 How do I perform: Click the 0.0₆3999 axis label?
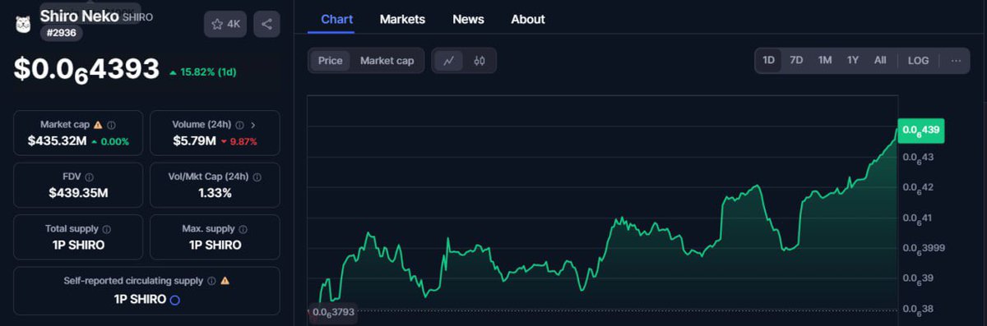924,249
